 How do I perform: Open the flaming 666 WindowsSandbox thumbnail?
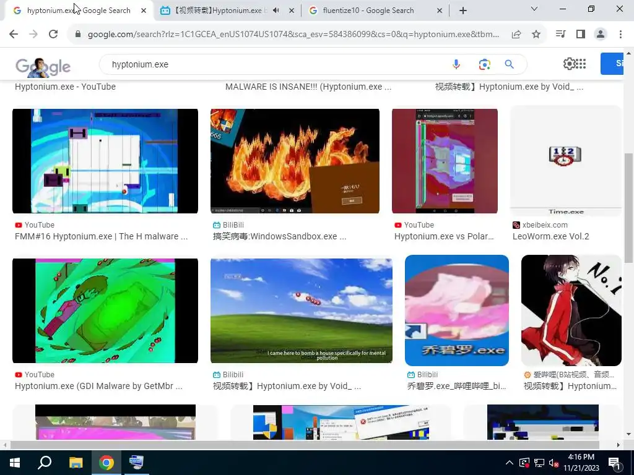point(295,161)
